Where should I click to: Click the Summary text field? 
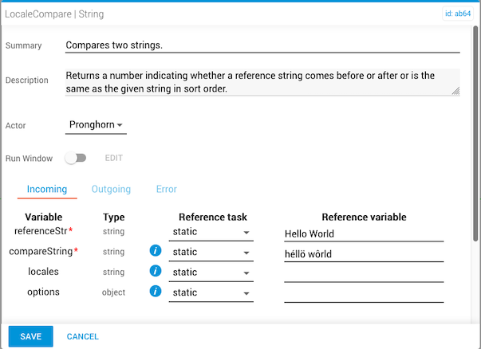coord(262,45)
